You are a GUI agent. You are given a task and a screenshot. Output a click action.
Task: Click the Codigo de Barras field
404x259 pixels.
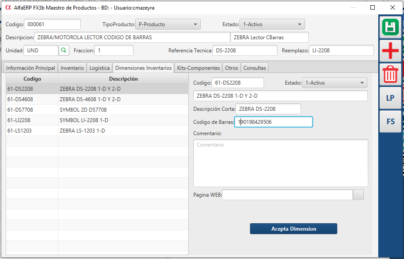click(274, 122)
